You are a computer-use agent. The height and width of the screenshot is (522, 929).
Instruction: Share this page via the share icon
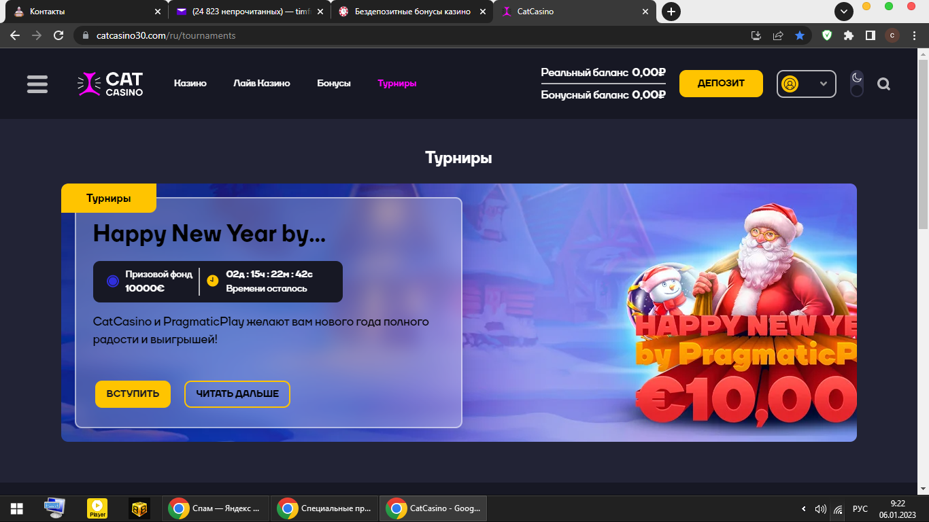[x=778, y=35]
